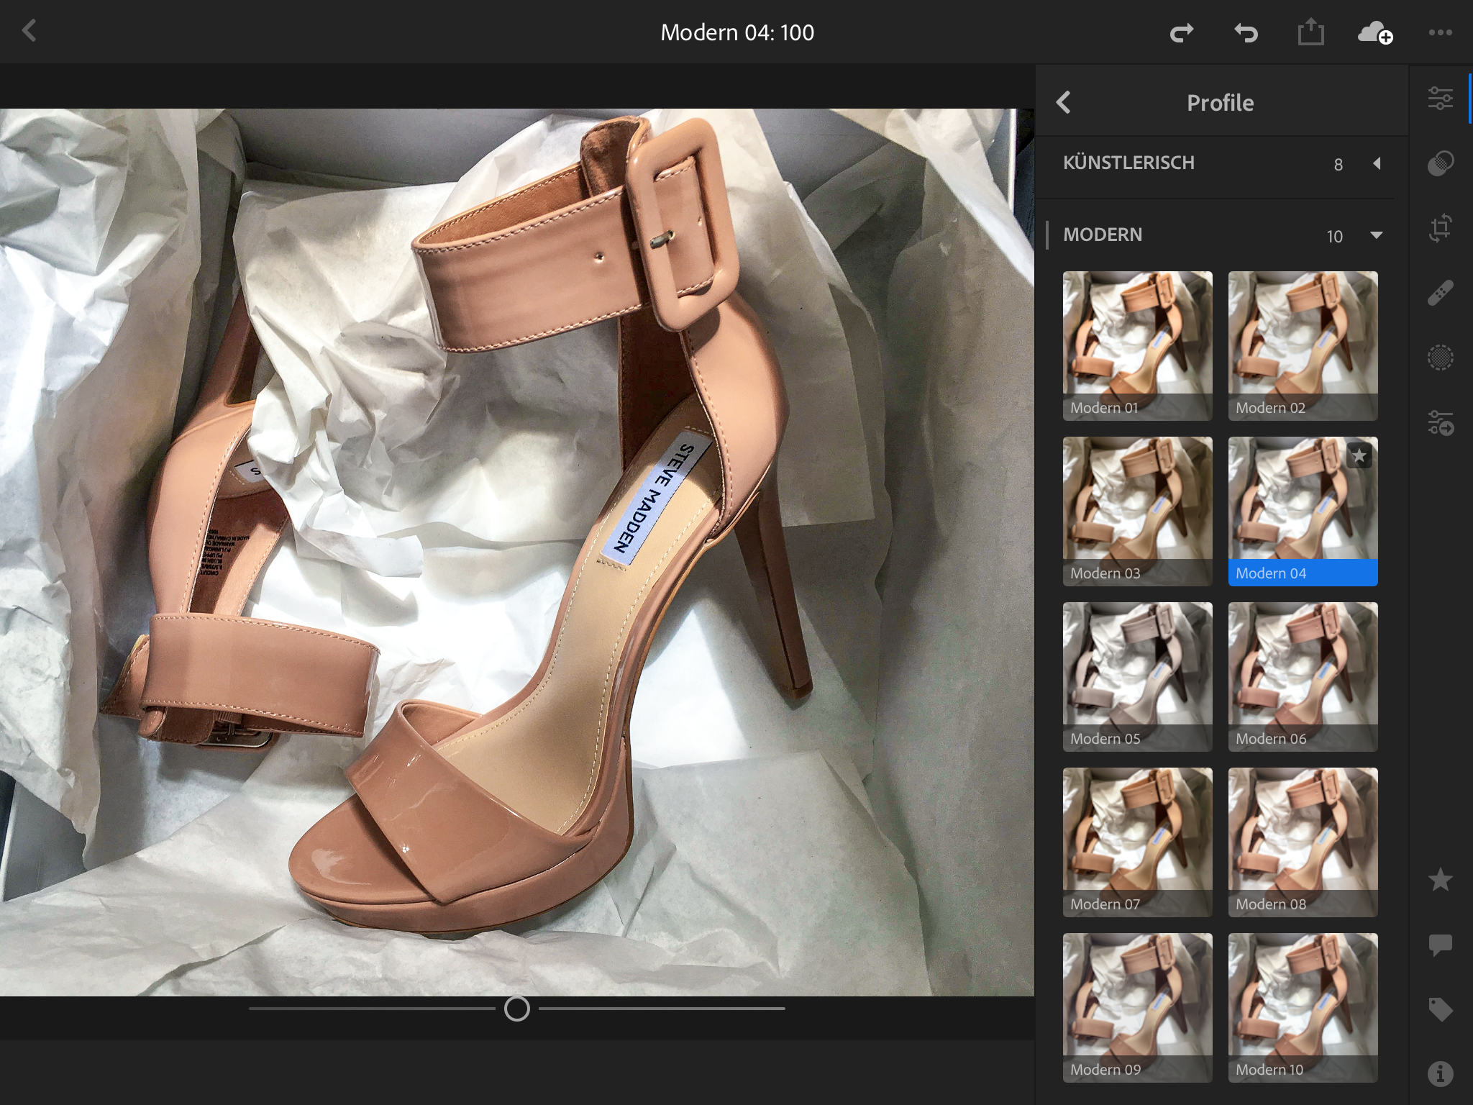Go back from the Profile panel
Screen dimensions: 1473x1105
coord(1064,102)
